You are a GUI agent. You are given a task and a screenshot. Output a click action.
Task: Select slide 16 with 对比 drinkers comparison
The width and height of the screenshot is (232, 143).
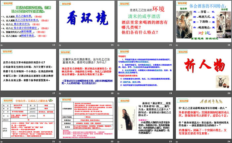click(x=203, y=22)
